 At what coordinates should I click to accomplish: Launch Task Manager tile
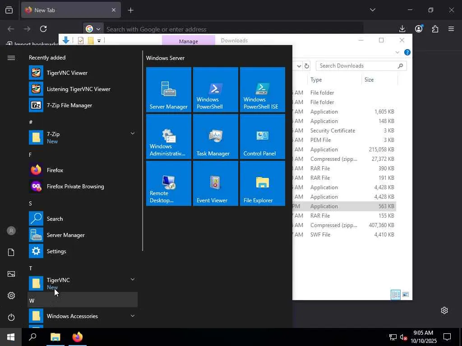tap(215, 136)
